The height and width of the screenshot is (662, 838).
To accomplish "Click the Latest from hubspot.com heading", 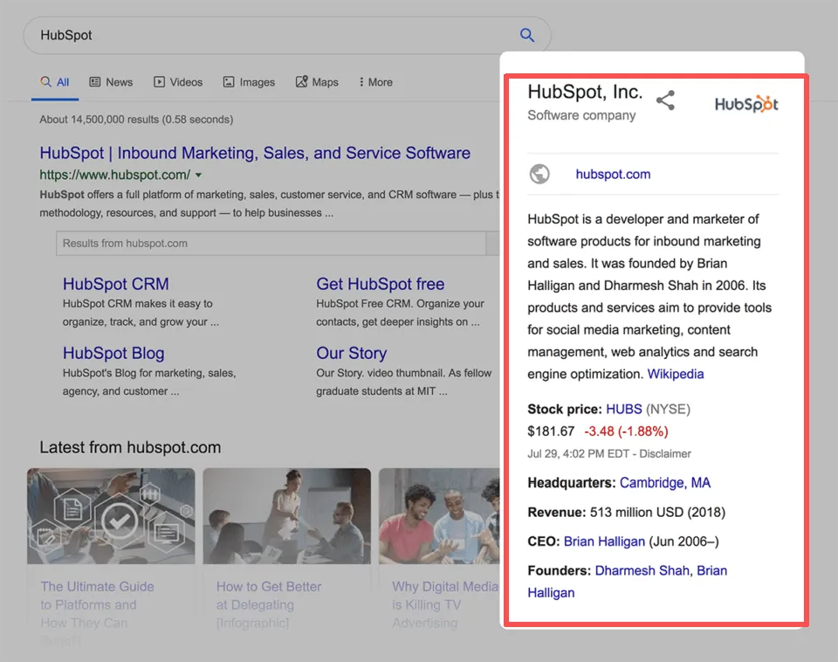I will (x=130, y=447).
